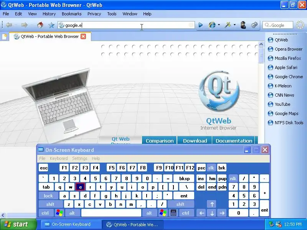Open the home page via house icon
307x230 pixels.
pyautogui.click(x=40, y=25)
